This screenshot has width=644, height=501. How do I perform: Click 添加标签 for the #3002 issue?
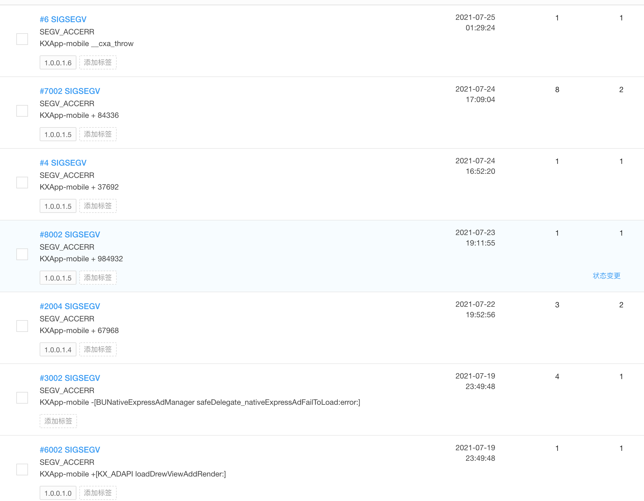(x=58, y=421)
